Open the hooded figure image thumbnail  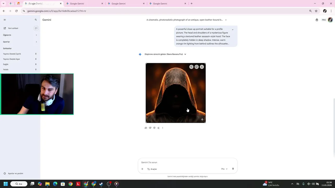[x=176, y=93]
